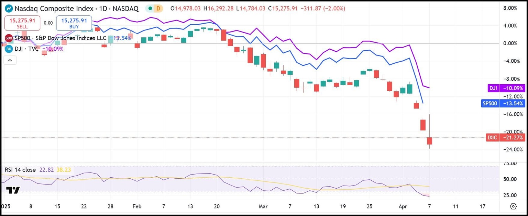The width and height of the screenshot is (528, 216).
Task: Click the blue BUY 15,275.91 button
Action: 74,23
